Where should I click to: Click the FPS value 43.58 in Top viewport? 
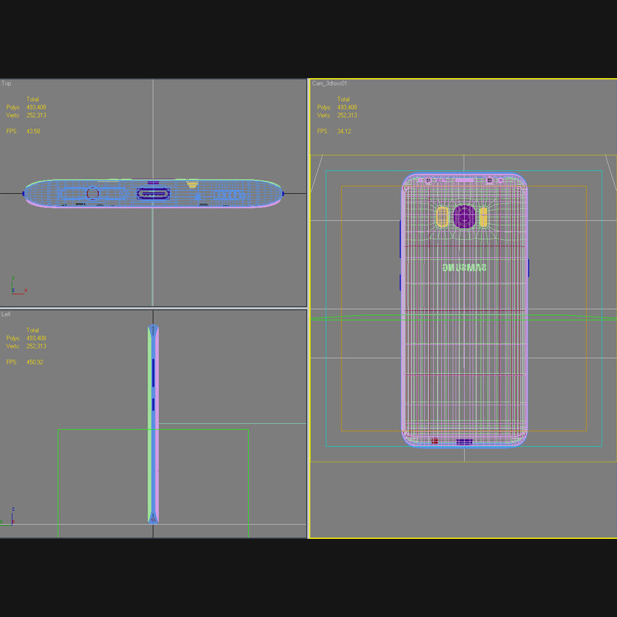pyautogui.click(x=33, y=131)
